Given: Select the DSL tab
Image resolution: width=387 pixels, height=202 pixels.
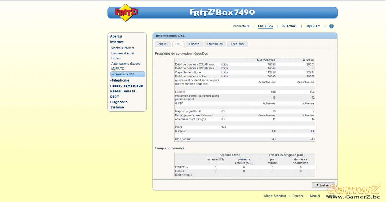Looking at the screenshot, I should (178, 44).
